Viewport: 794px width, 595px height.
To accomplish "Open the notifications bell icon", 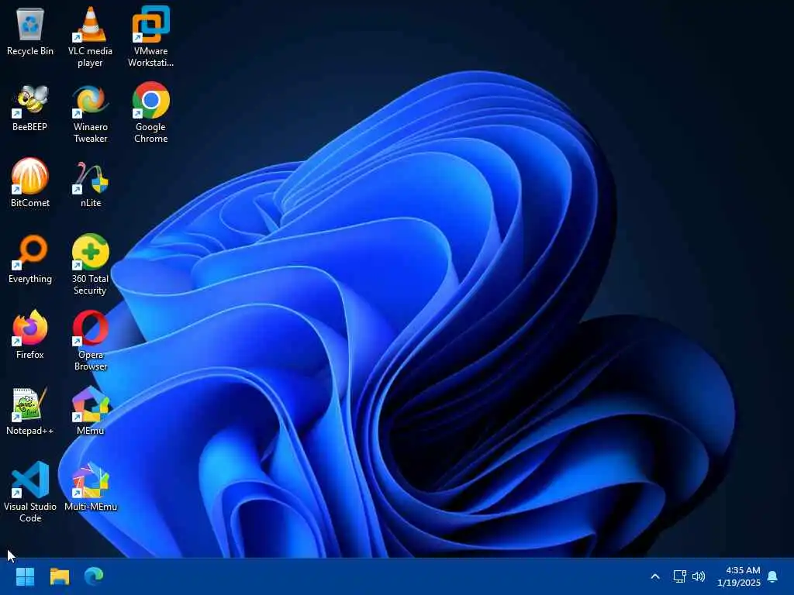I will pos(772,576).
